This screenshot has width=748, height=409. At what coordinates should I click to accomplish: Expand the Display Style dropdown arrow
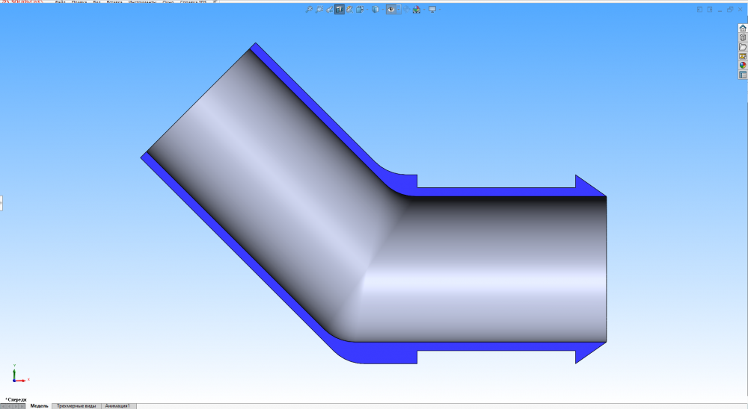[383, 10]
